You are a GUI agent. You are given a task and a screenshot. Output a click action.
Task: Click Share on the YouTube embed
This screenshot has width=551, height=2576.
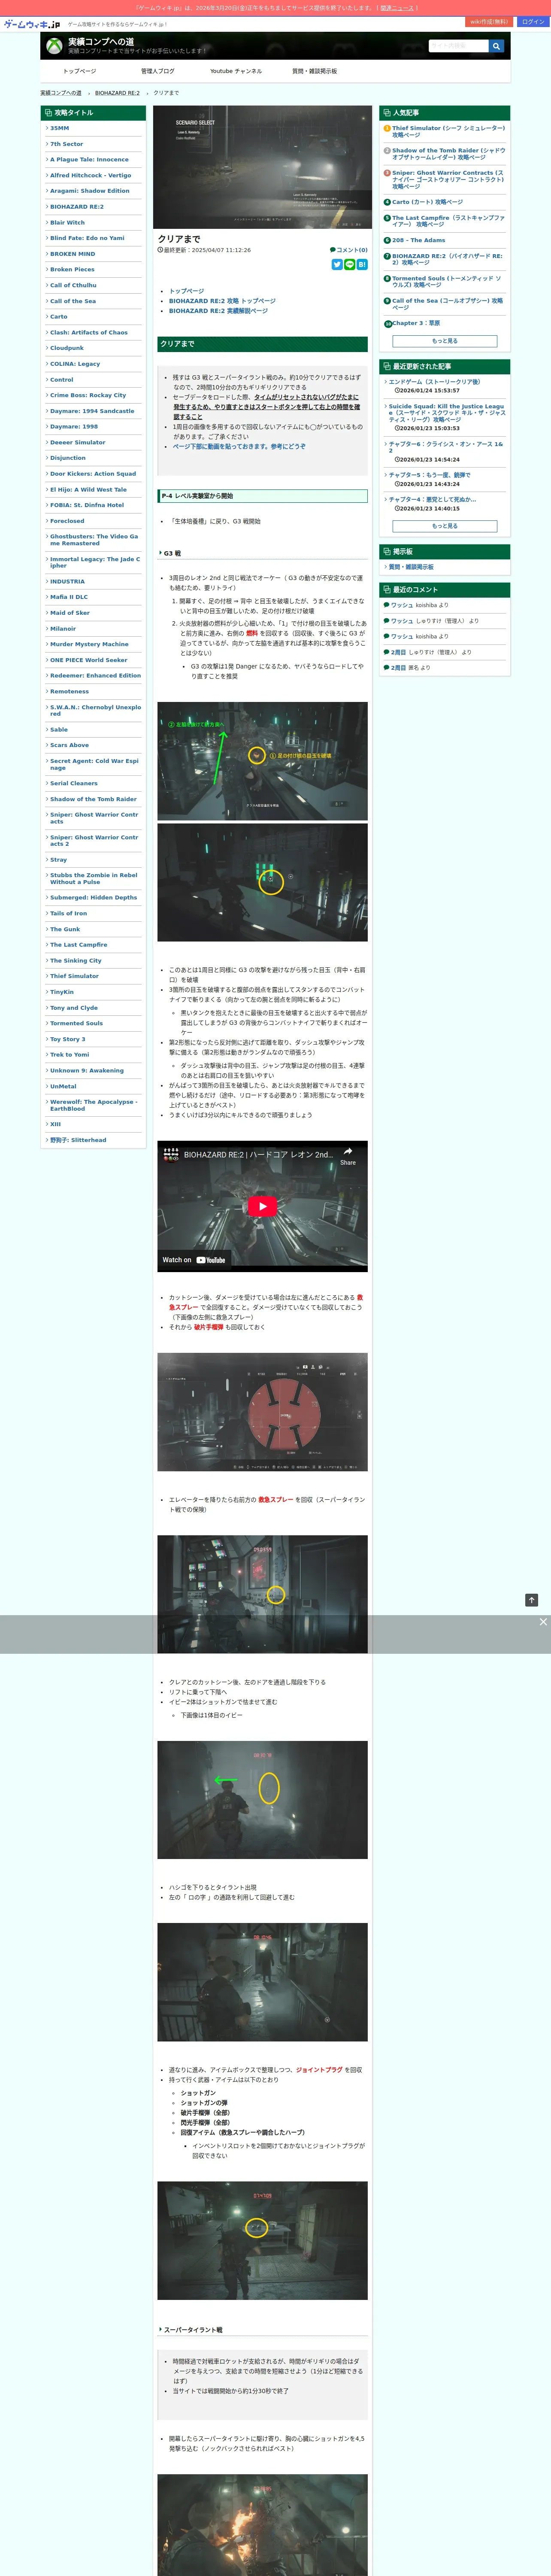348,1156
